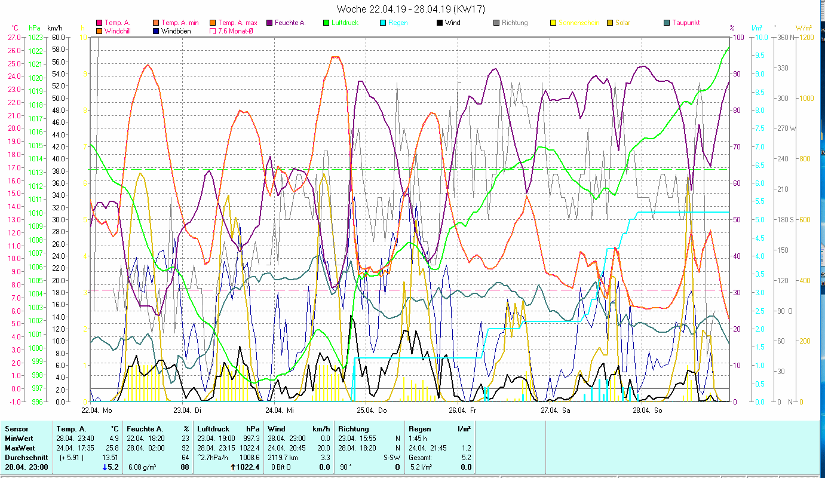Click the green Luftdruck legend square

coord(326,23)
